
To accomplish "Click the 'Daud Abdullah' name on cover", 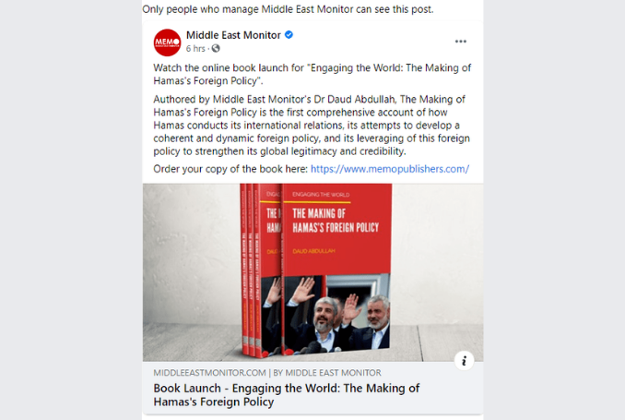I will point(313,251).
